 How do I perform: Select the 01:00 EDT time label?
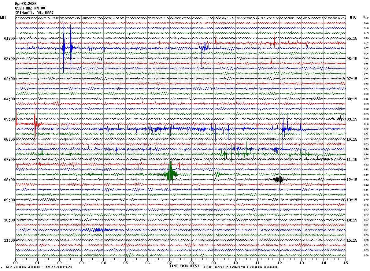(9, 39)
